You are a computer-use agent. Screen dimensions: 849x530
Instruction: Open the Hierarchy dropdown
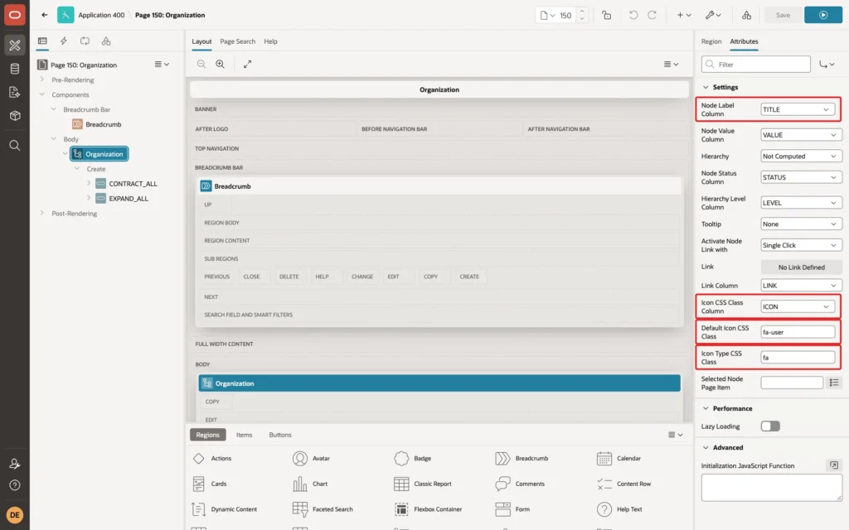[802, 157]
